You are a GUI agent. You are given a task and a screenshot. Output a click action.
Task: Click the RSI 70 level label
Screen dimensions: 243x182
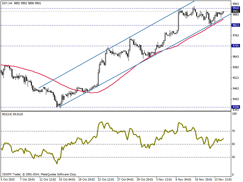(233, 131)
